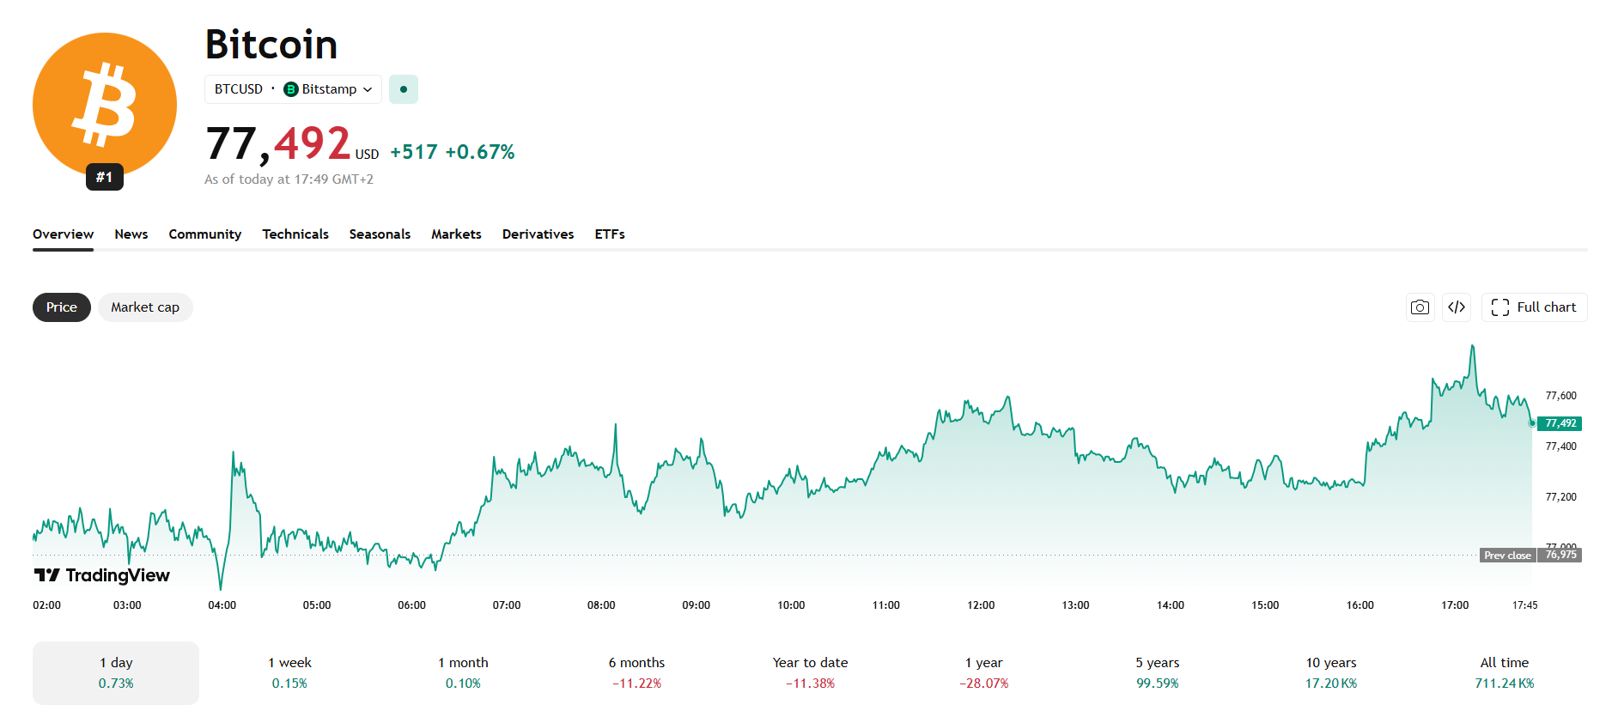Open the Community tab
Screen dimensions: 1612x717
pyautogui.click(x=205, y=234)
